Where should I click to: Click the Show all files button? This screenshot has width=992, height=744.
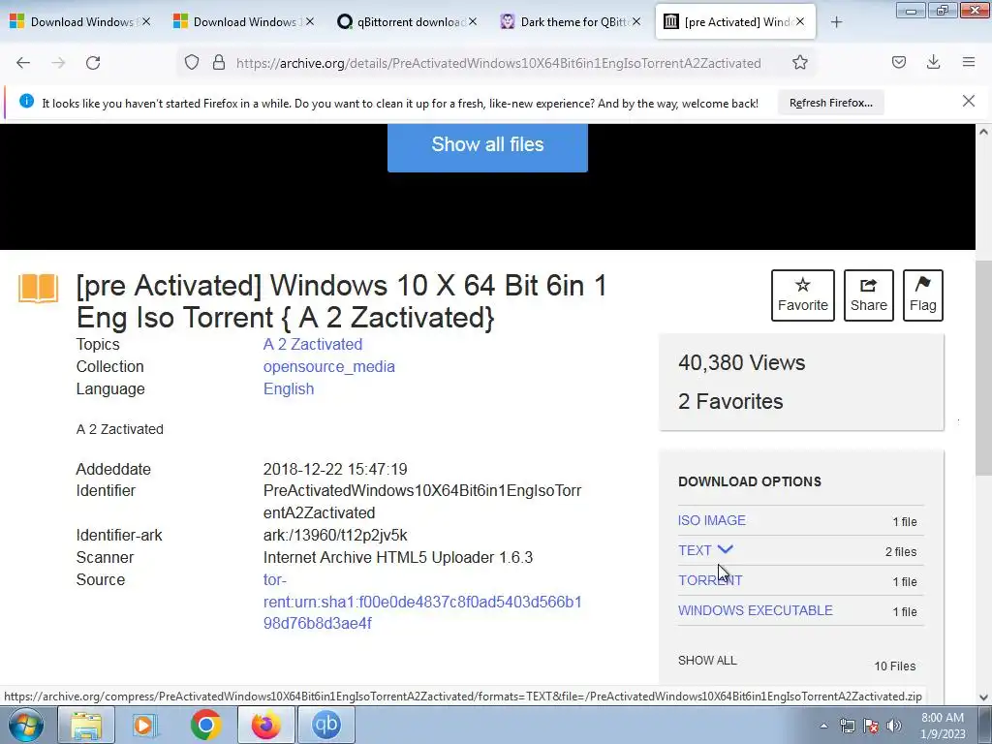click(488, 145)
